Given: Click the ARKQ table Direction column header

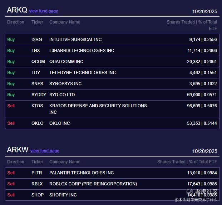Looking at the screenshot, I should pos(16,22).
